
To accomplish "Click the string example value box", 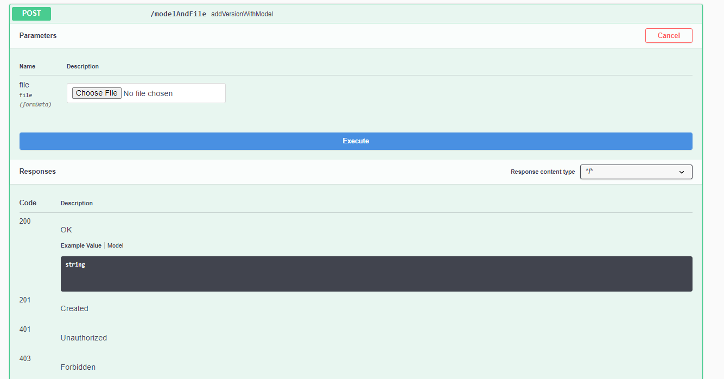I will (377, 274).
